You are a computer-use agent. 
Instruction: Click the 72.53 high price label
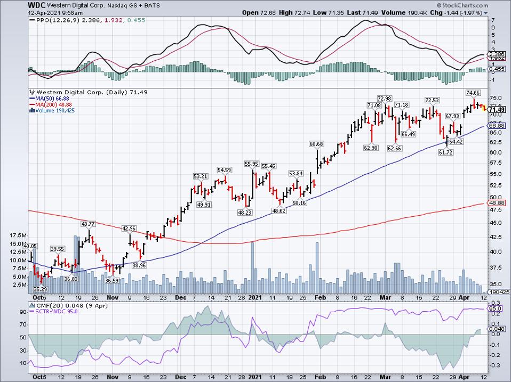point(432,100)
